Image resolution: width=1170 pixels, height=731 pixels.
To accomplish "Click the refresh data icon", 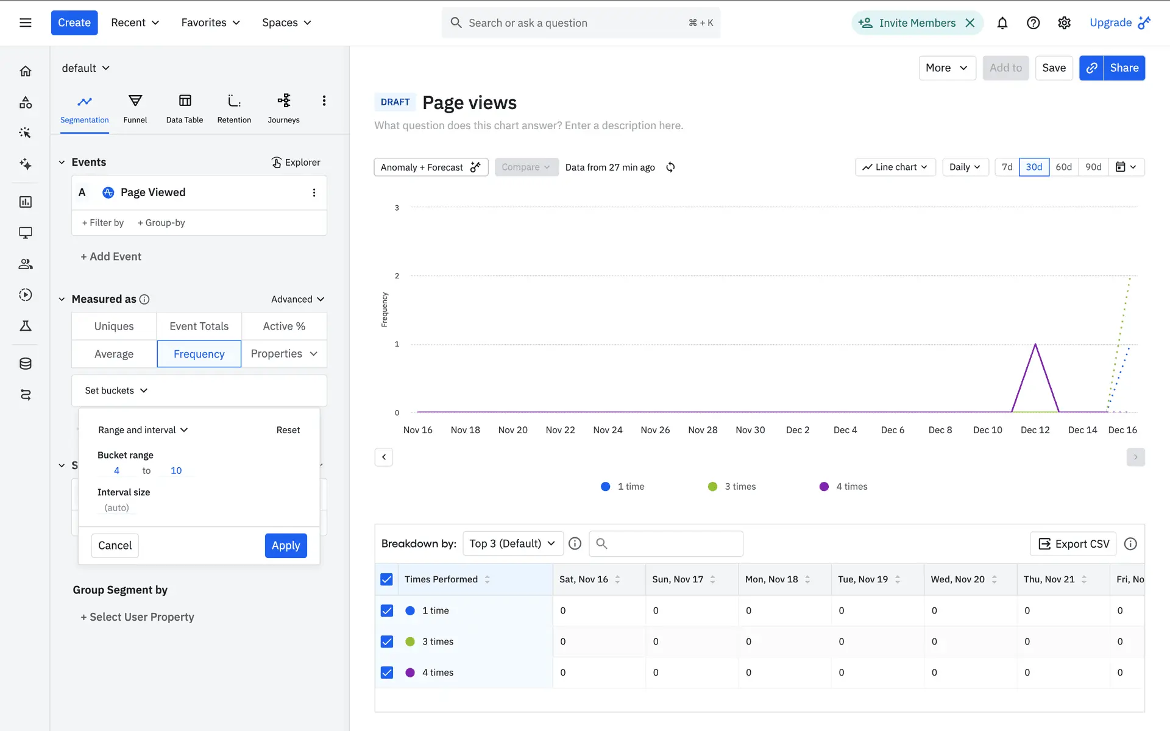I will (x=670, y=167).
